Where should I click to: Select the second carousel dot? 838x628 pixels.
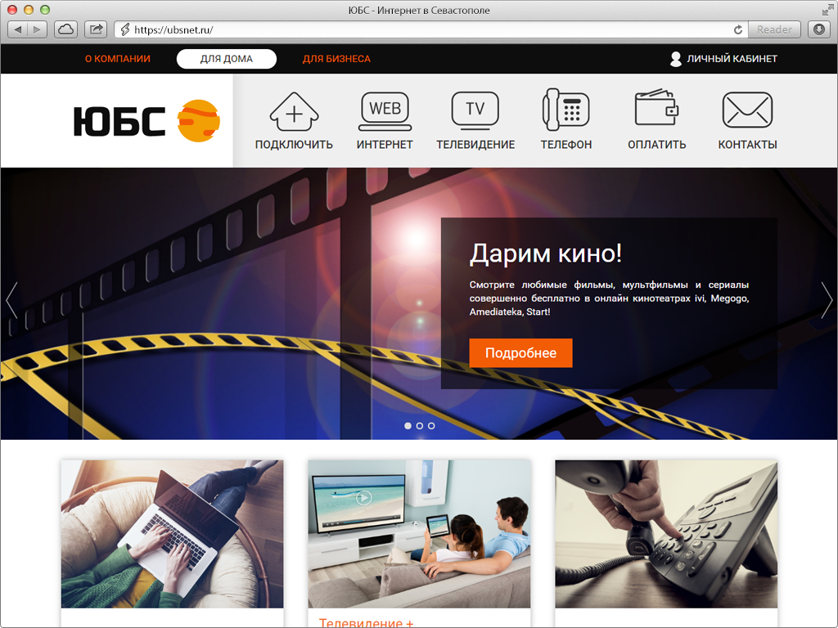pyautogui.click(x=419, y=425)
